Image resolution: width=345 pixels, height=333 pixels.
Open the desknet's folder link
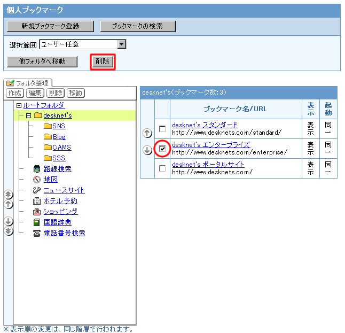[58, 115]
